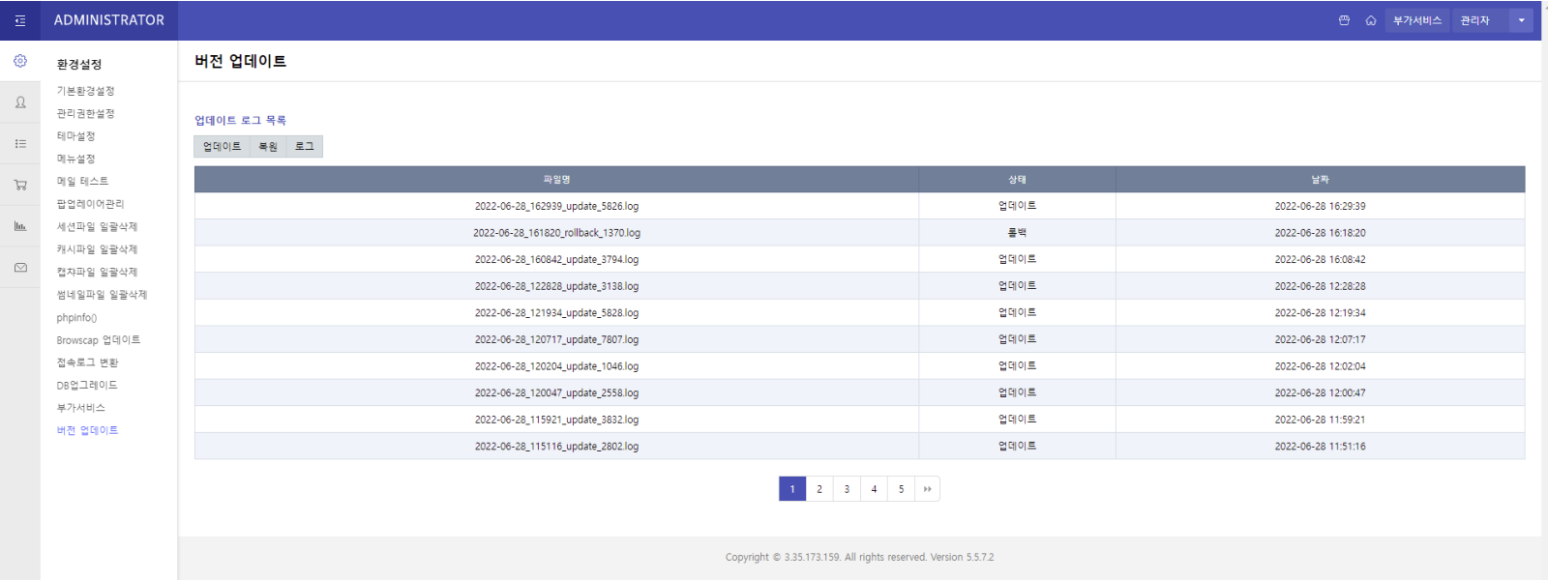
Task: Click the shop storefront icon in header
Action: point(1344,20)
